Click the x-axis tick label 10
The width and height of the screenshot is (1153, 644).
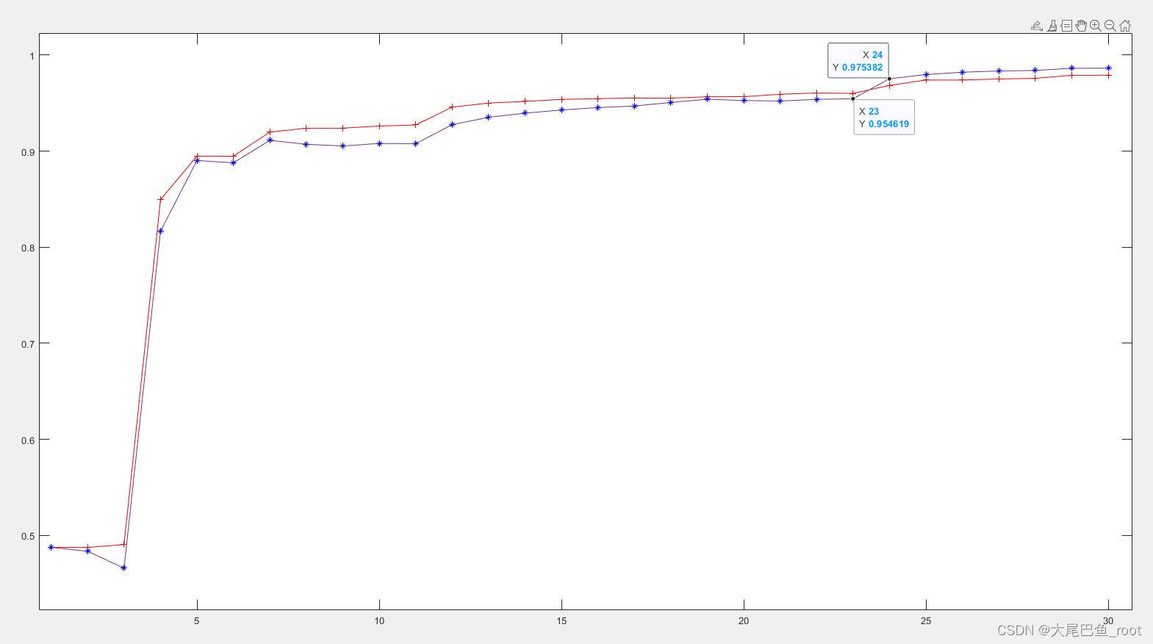[x=379, y=621]
